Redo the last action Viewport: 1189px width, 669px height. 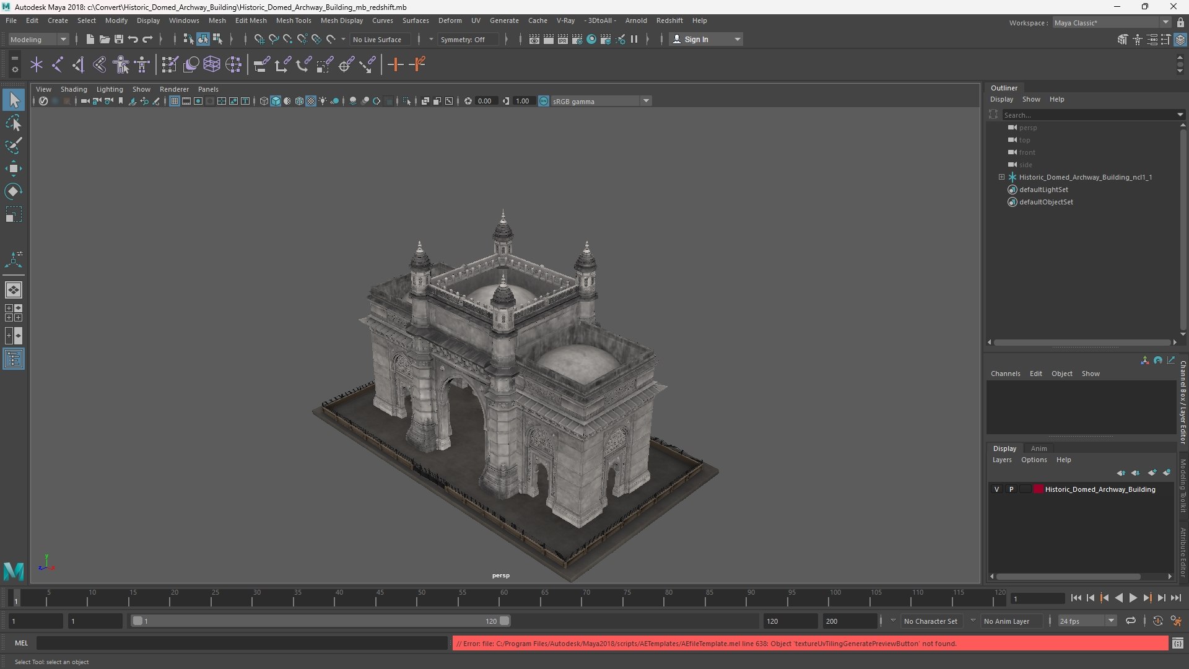pyautogui.click(x=147, y=39)
